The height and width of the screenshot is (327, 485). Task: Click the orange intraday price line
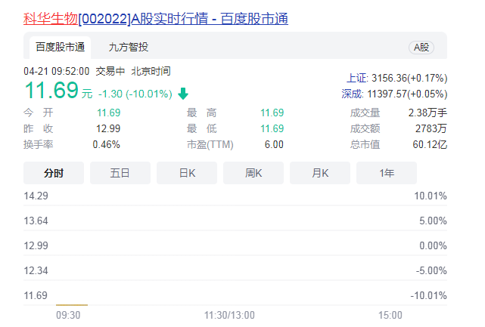coord(72,305)
